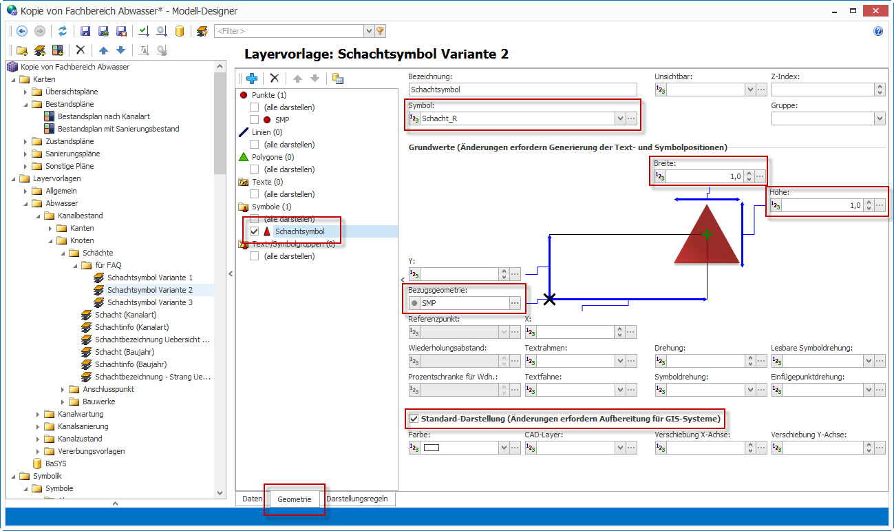
Task: Disable the Standard-Darstellung checkbox
Action: (414, 418)
